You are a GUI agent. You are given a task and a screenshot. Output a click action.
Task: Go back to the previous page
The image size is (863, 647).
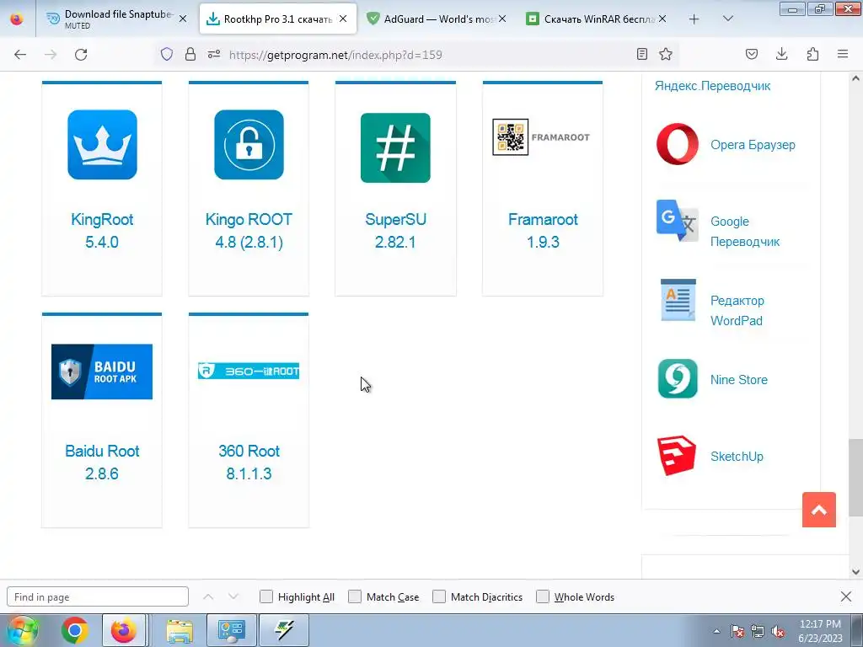[x=20, y=55]
